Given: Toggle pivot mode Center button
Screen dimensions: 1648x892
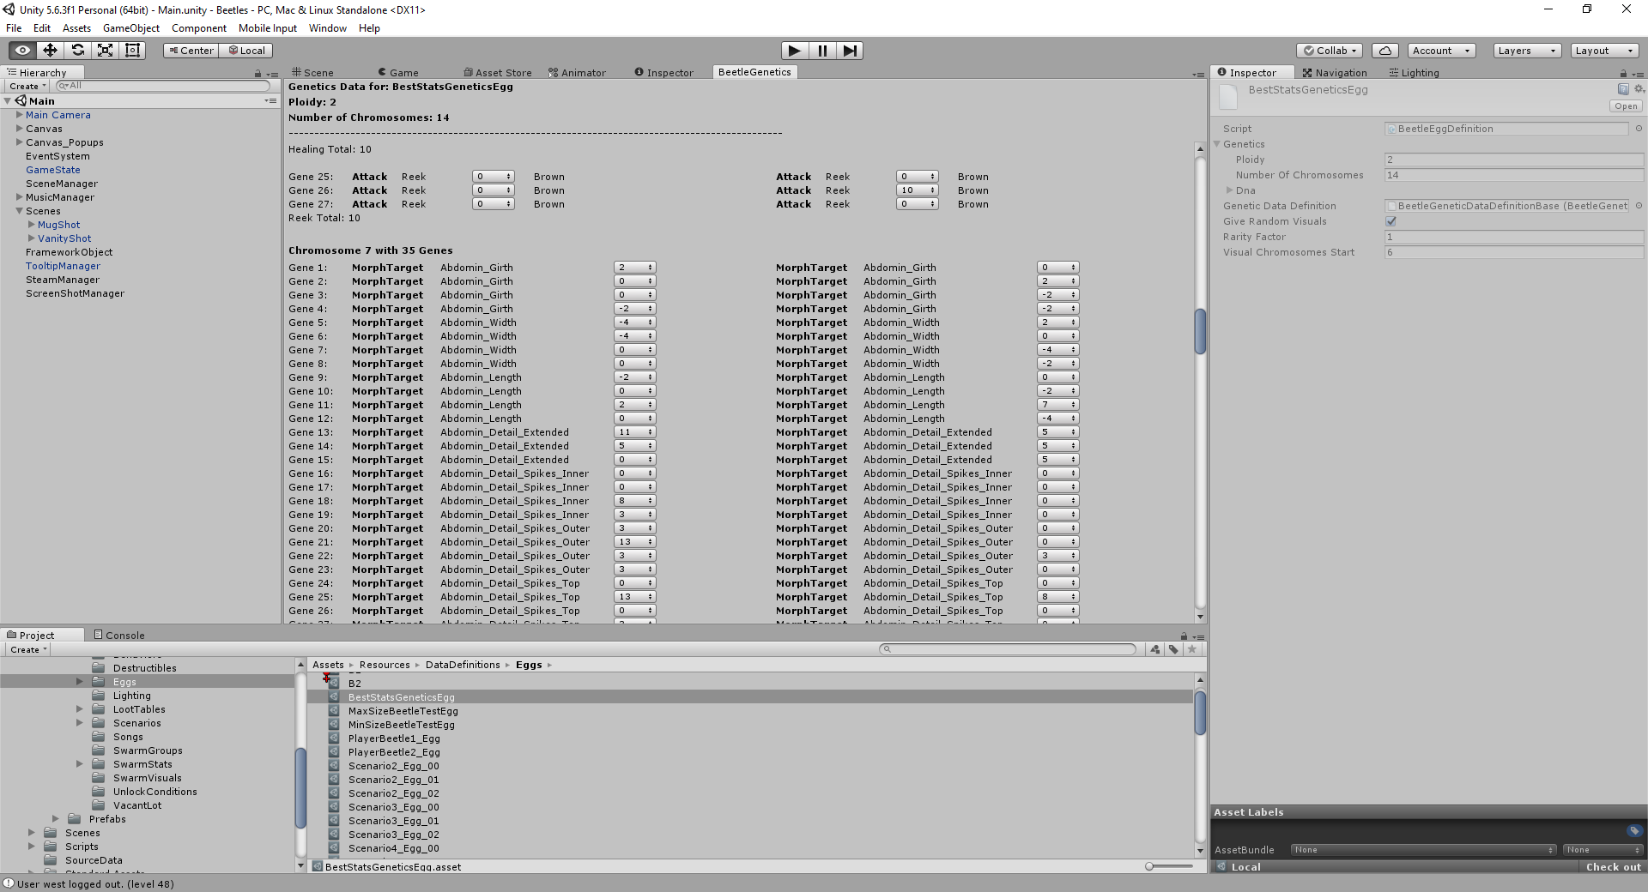Looking at the screenshot, I should point(191,51).
